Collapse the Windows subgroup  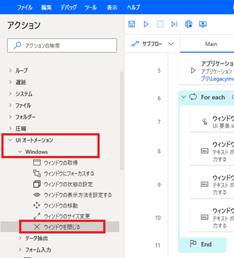(20, 151)
